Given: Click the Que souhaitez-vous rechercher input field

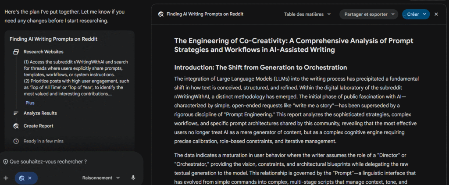Looking at the screenshot, I should [x=66, y=162].
